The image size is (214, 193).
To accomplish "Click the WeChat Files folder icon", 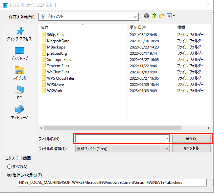I will [44, 72].
